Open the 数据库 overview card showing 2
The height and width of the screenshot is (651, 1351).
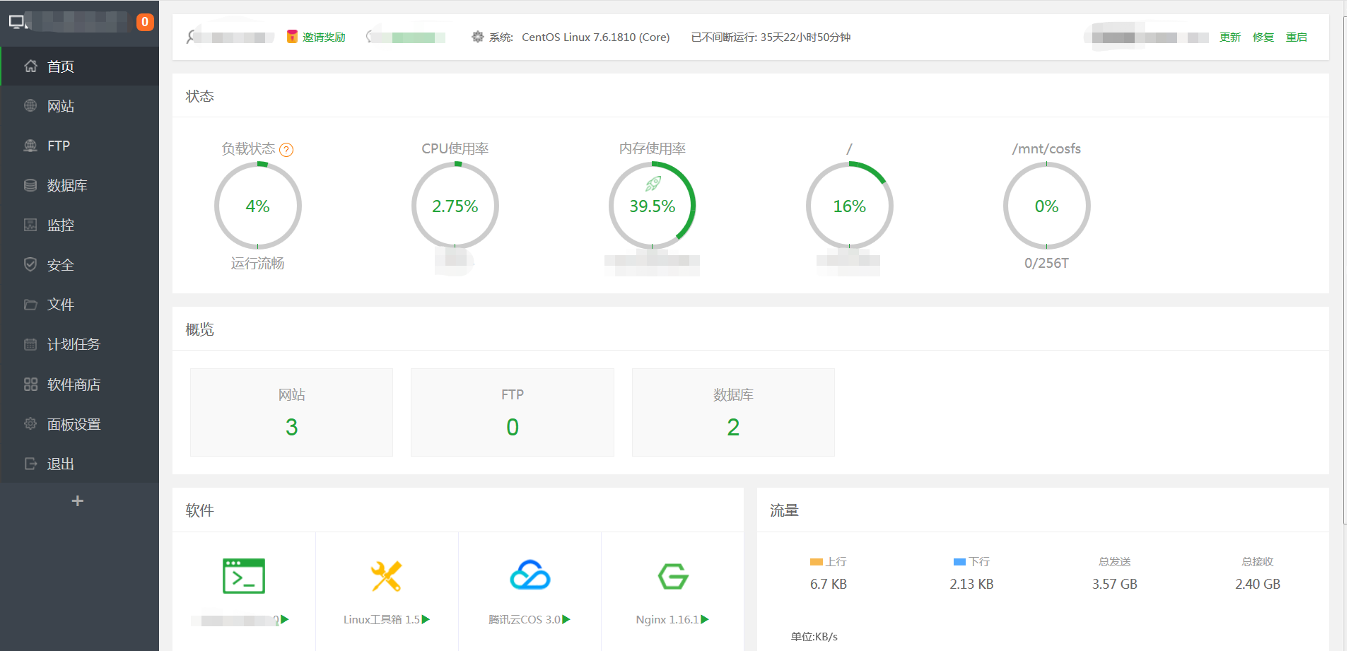(733, 412)
